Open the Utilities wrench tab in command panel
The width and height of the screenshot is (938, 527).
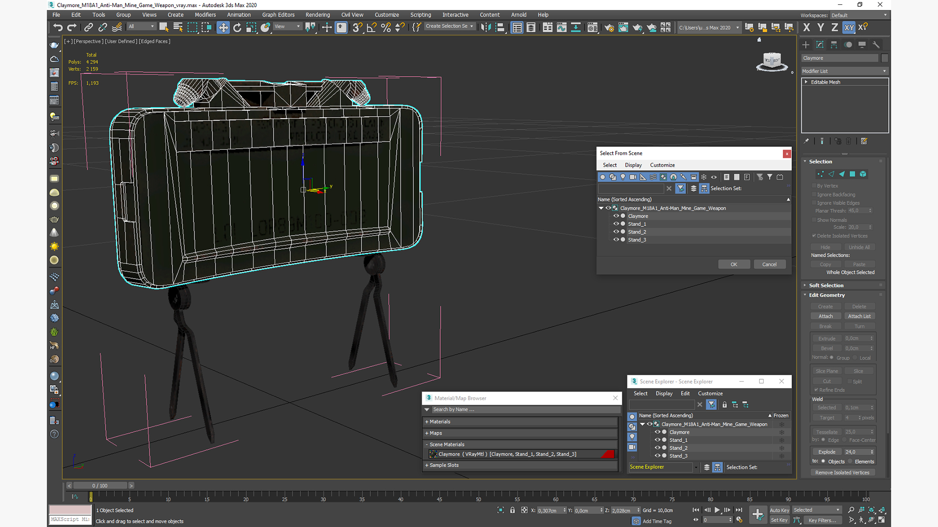click(876, 45)
